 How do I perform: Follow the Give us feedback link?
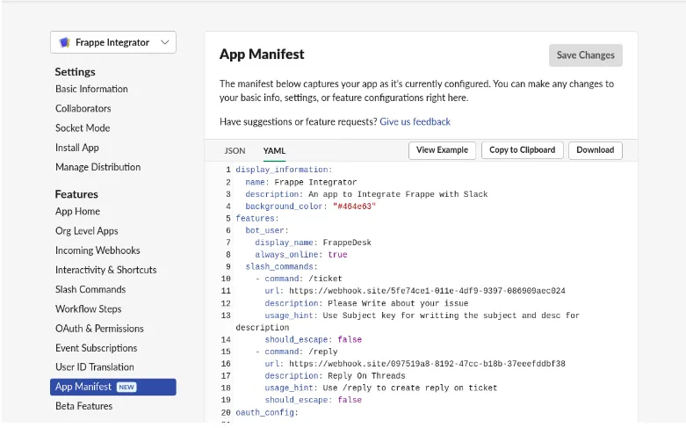click(x=415, y=121)
